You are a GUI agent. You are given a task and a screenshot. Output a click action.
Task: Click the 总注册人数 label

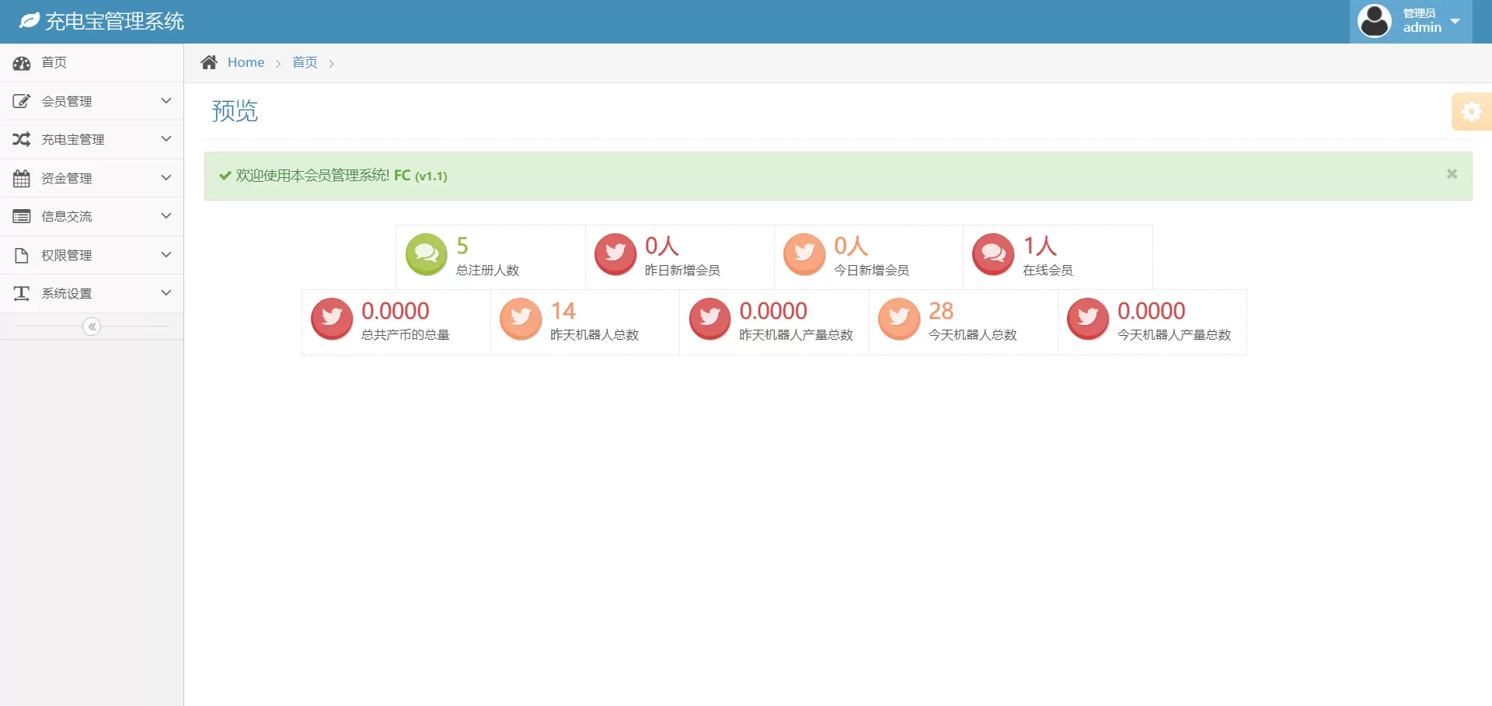(x=487, y=270)
